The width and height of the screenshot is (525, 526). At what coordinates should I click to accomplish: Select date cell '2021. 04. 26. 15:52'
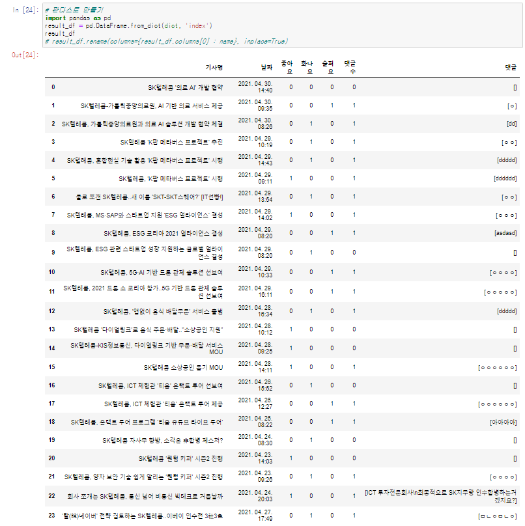[x=255, y=385]
